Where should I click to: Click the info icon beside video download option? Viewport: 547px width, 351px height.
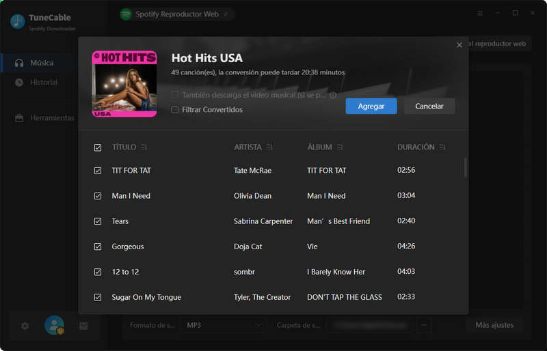point(333,96)
